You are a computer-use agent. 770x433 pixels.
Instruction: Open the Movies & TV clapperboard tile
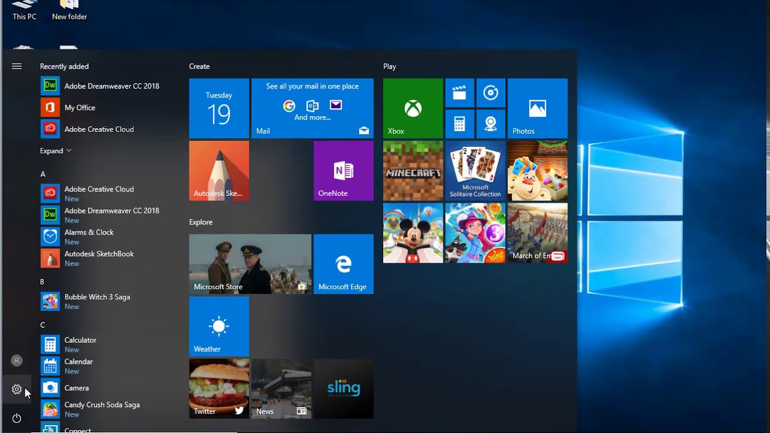(460, 93)
